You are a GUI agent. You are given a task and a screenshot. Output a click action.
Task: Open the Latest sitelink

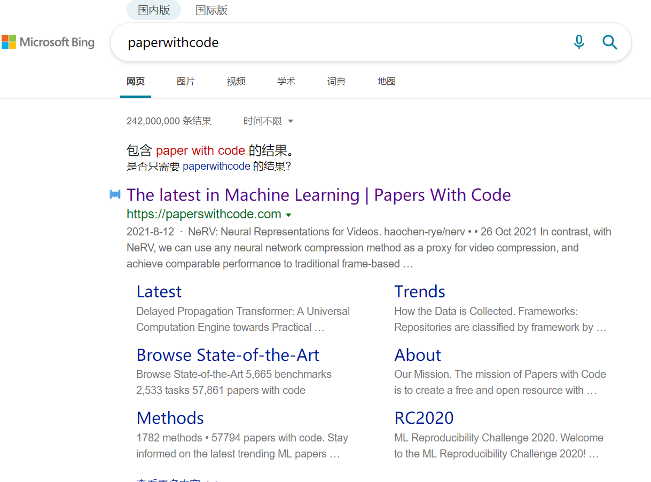(159, 291)
